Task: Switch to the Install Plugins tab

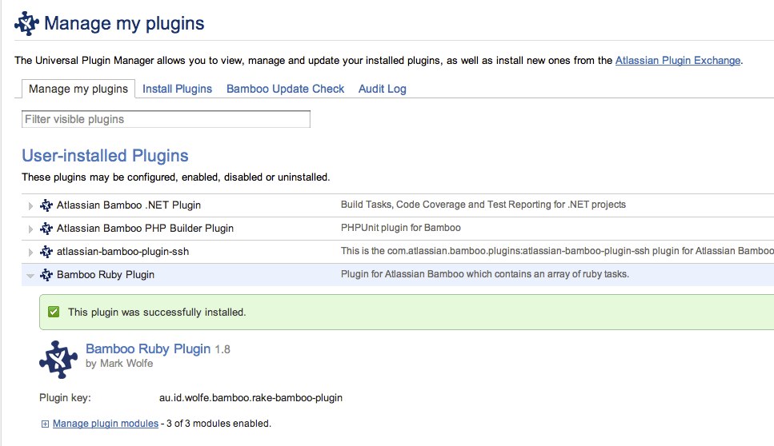Action: 177,89
